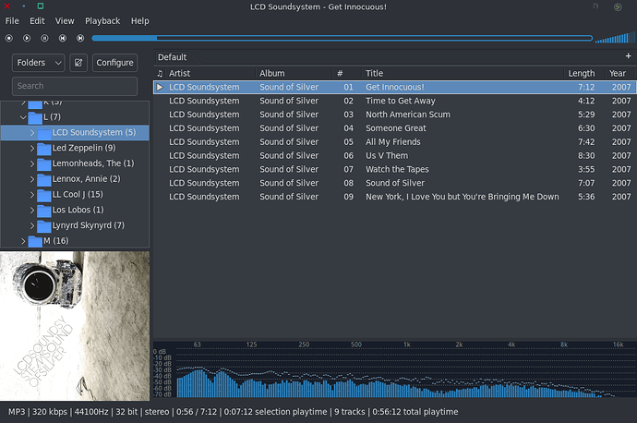This screenshot has height=423, width=637.
Task: Open the Playback menu
Action: click(x=102, y=20)
